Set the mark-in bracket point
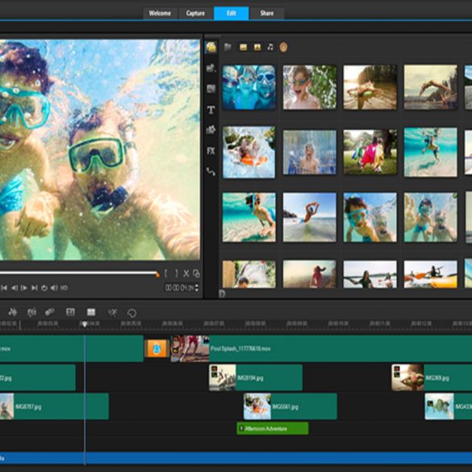This screenshot has width=472, height=472. 166,274
